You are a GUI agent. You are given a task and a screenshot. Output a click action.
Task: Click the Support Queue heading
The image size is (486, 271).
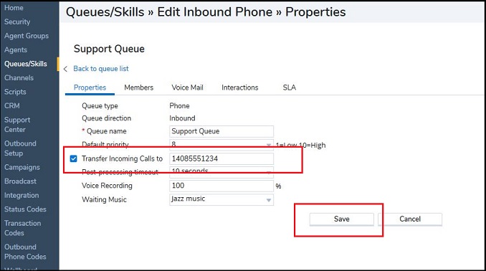(x=109, y=49)
